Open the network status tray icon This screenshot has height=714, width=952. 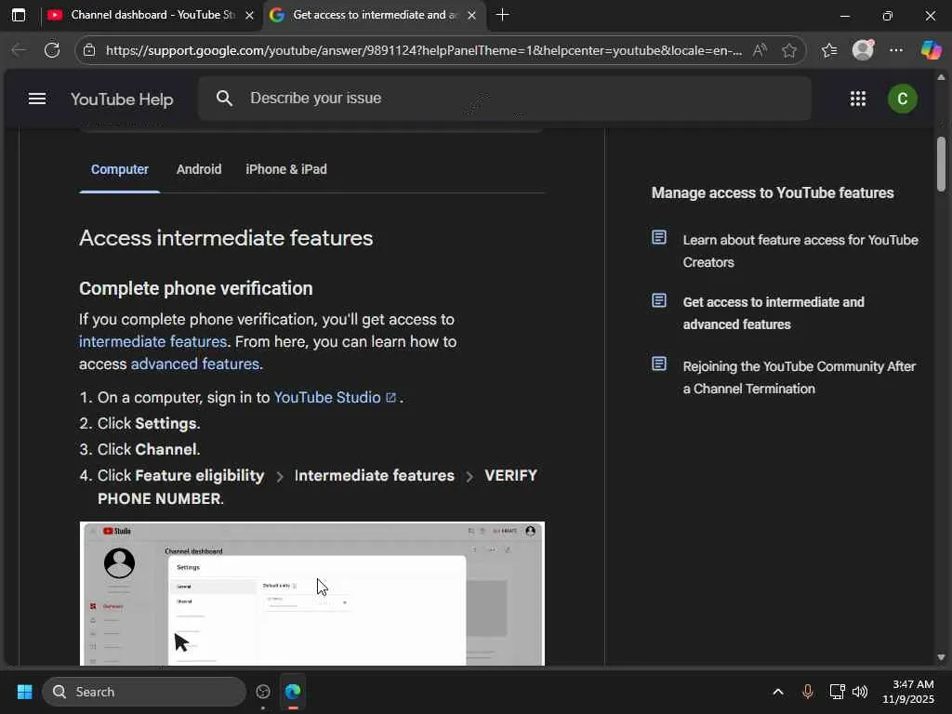pos(837,692)
